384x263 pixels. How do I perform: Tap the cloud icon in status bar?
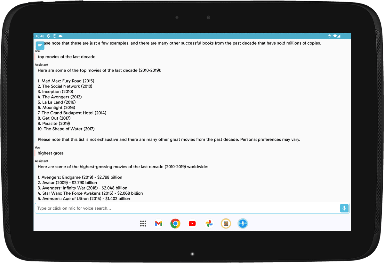click(60, 36)
